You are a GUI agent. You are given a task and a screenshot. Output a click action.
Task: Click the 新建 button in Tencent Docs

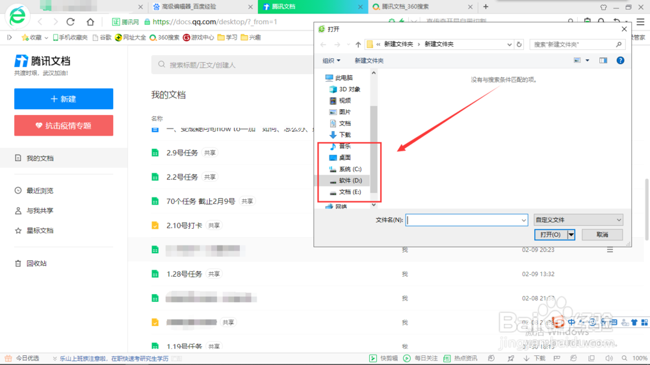(64, 99)
